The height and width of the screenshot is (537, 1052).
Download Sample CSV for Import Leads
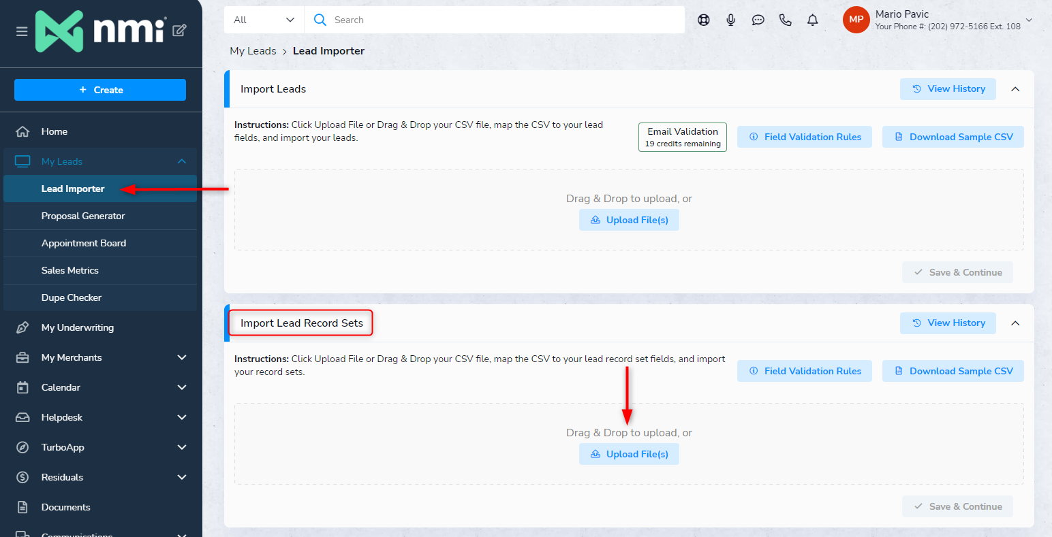(953, 137)
